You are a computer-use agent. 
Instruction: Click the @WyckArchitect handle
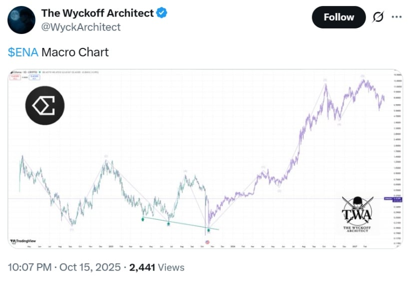(x=81, y=27)
